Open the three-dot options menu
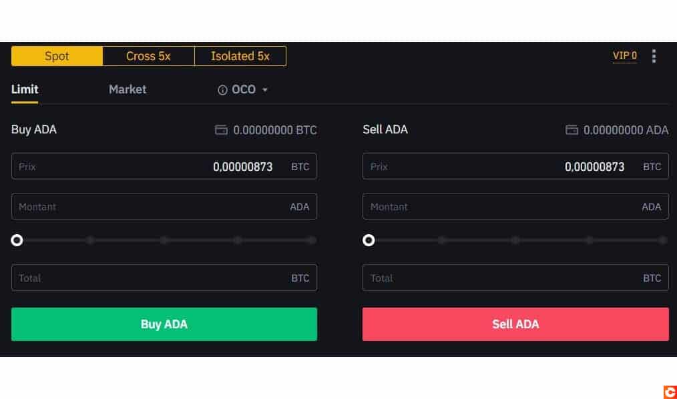 (x=654, y=56)
